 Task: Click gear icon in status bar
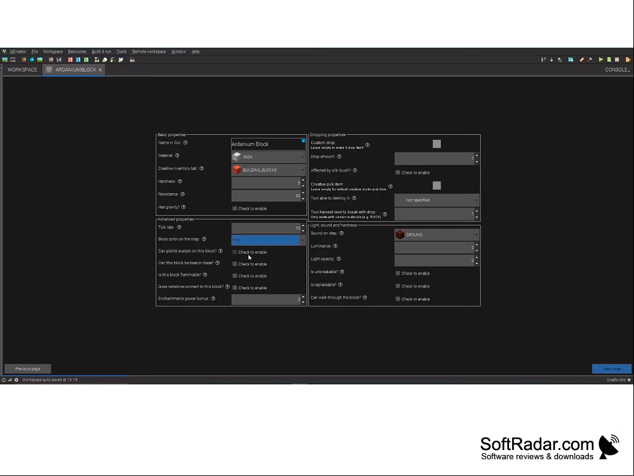17,379
